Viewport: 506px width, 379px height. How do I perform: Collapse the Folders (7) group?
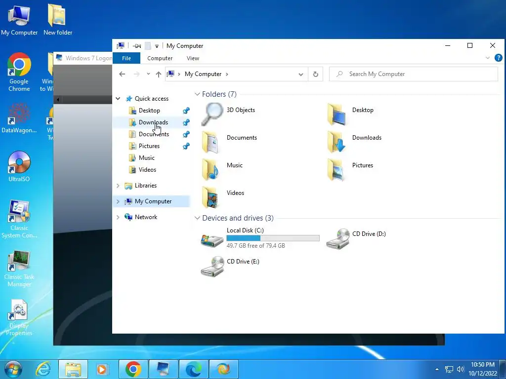point(197,94)
